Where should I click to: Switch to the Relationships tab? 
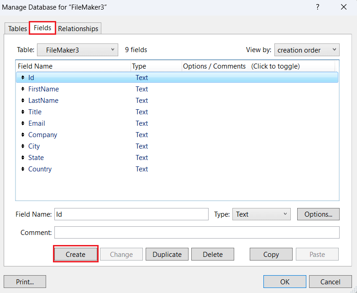click(x=78, y=28)
